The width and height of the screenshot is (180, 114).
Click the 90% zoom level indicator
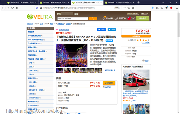click(117, 8)
